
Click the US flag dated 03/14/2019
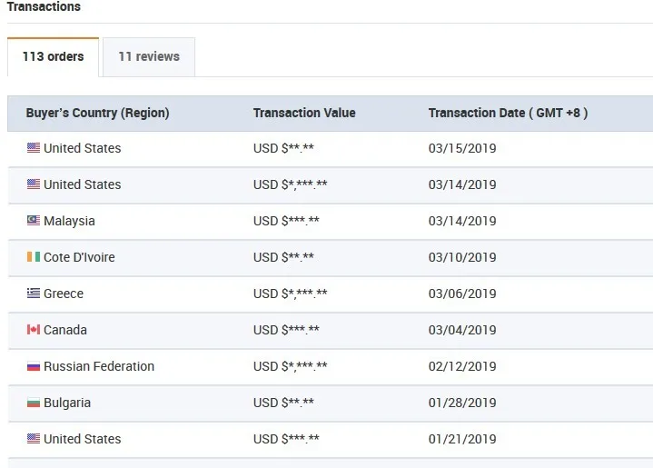pos(34,184)
